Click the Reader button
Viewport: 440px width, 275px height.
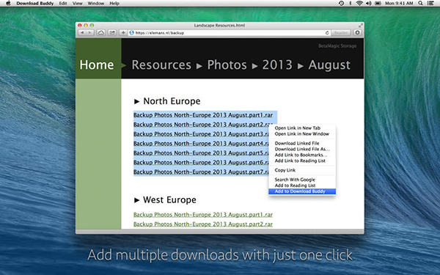pos(341,33)
